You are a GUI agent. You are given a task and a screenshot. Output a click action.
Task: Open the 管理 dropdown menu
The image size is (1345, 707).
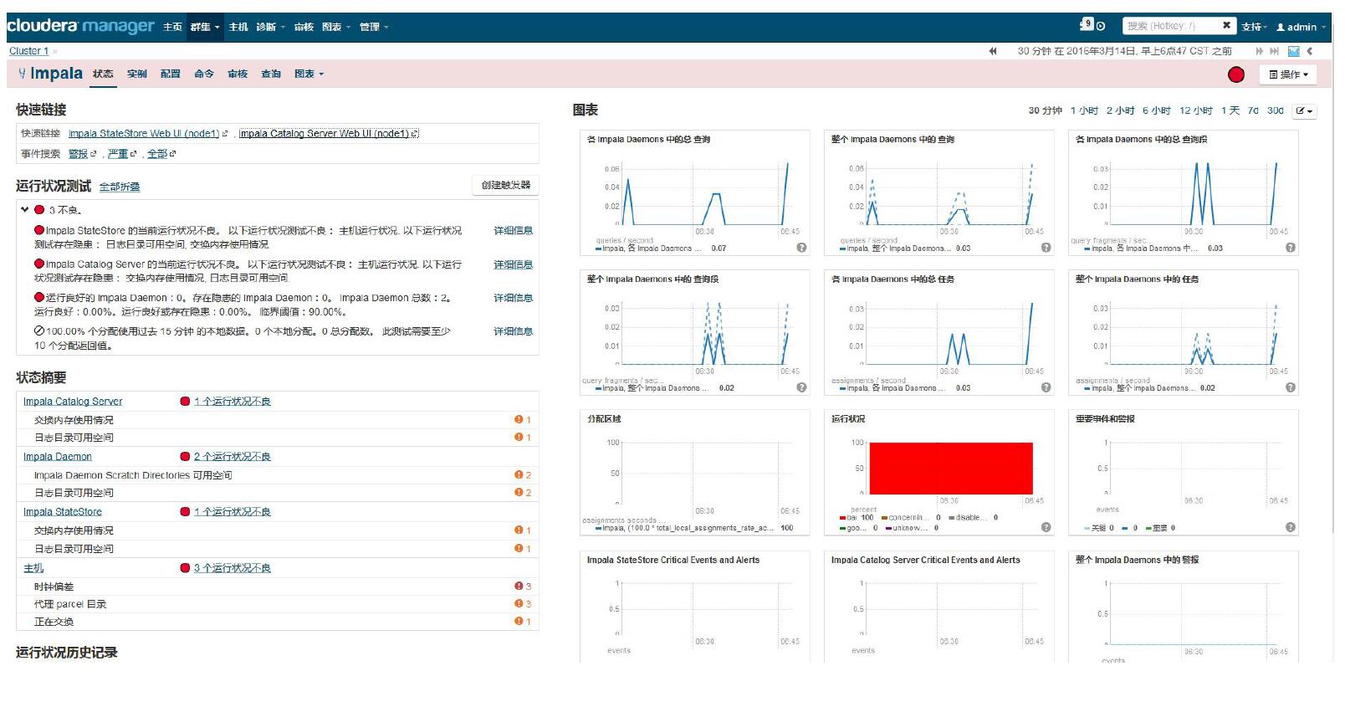(374, 27)
